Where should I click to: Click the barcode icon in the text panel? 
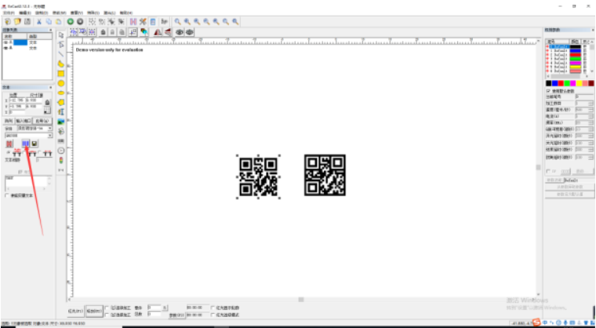(x=26, y=144)
